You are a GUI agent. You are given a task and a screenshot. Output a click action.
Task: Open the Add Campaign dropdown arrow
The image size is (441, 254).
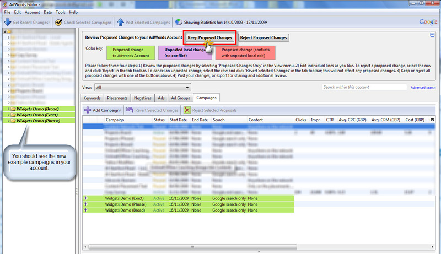click(120, 110)
